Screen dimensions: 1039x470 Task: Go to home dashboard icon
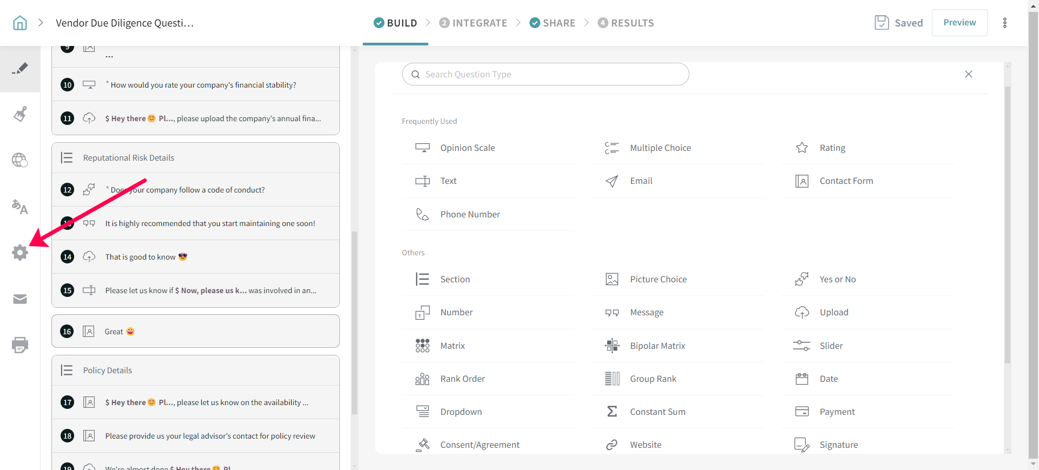[20, 23]
